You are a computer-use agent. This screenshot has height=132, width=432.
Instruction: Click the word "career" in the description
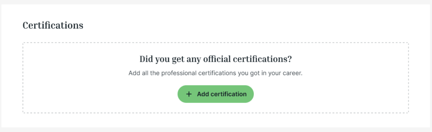(x=293, y=74)
